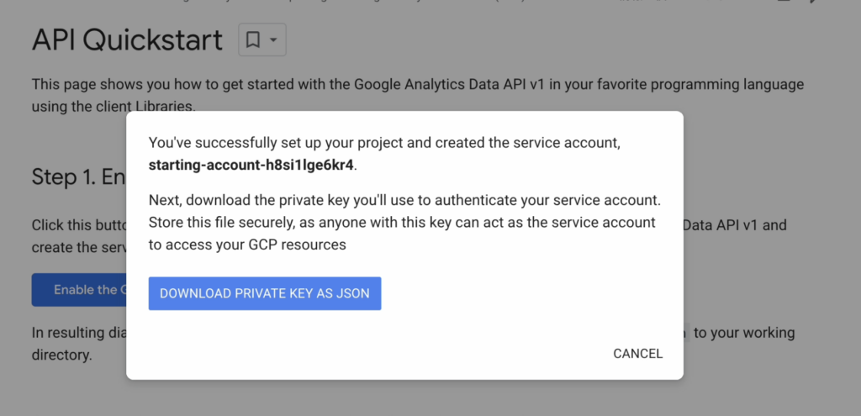Viewport: 861px width, 416px height.
Task: Click the partially hidden blue Enable button
Action: coord(79,290)
